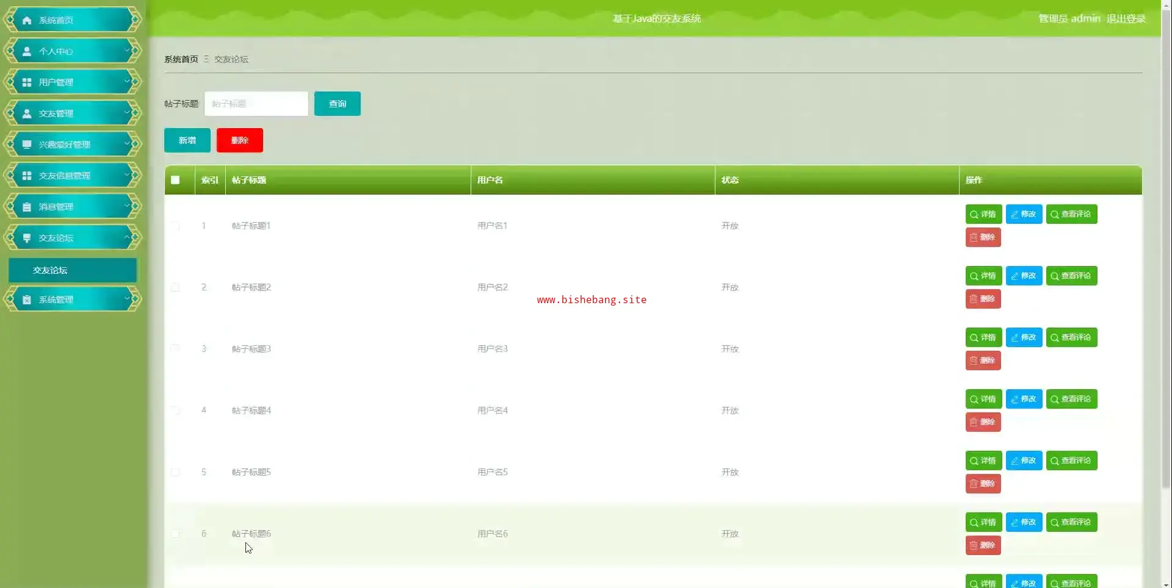
Task: Tick the checkbox for row 帖子标题6
Action: (x=175, y=534)
